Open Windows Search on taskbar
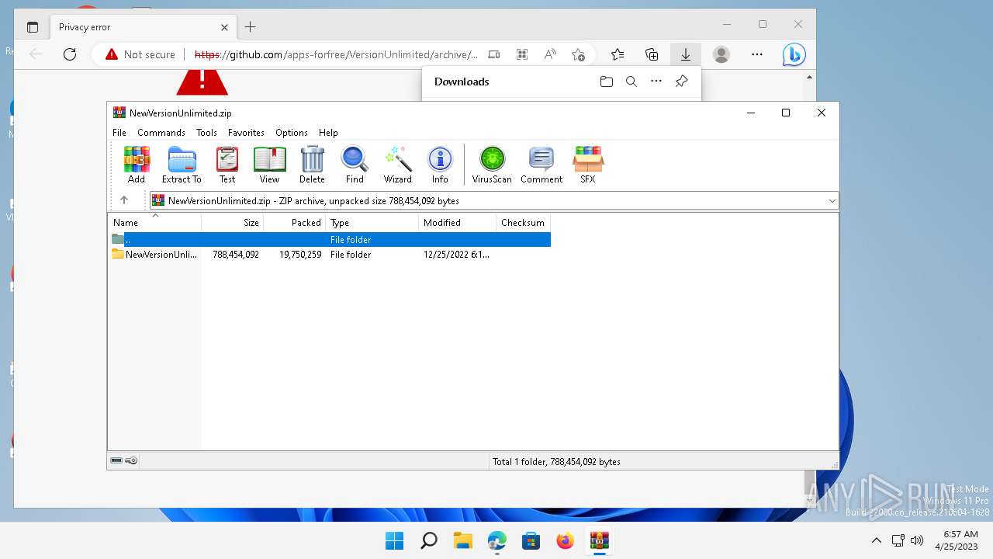Image resolution: width=993 pixels, height=559 pixels. (429, 540)
